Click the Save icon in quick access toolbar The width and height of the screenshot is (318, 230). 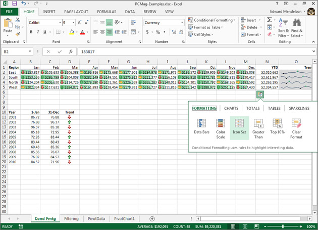click(15, 4)
